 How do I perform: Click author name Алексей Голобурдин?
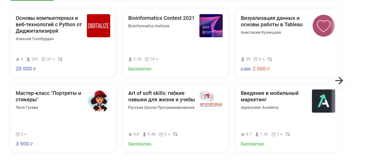click(x=35, y=39)
